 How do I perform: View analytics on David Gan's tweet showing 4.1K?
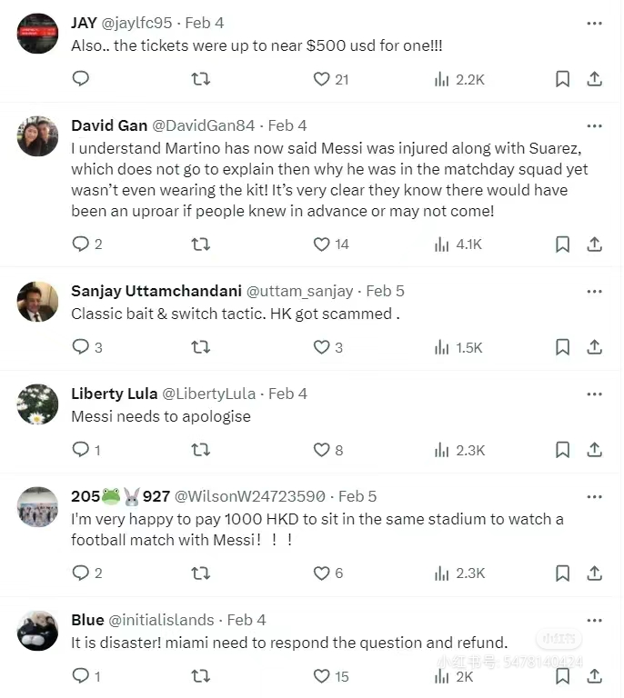coord(459,244)
